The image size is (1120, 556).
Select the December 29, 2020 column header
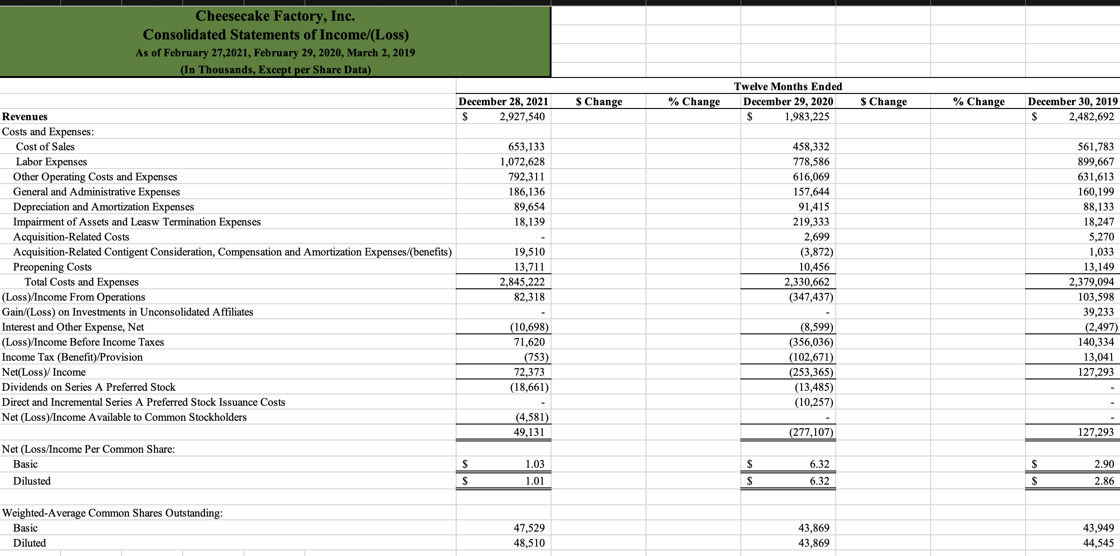click(x=788, y=101)
